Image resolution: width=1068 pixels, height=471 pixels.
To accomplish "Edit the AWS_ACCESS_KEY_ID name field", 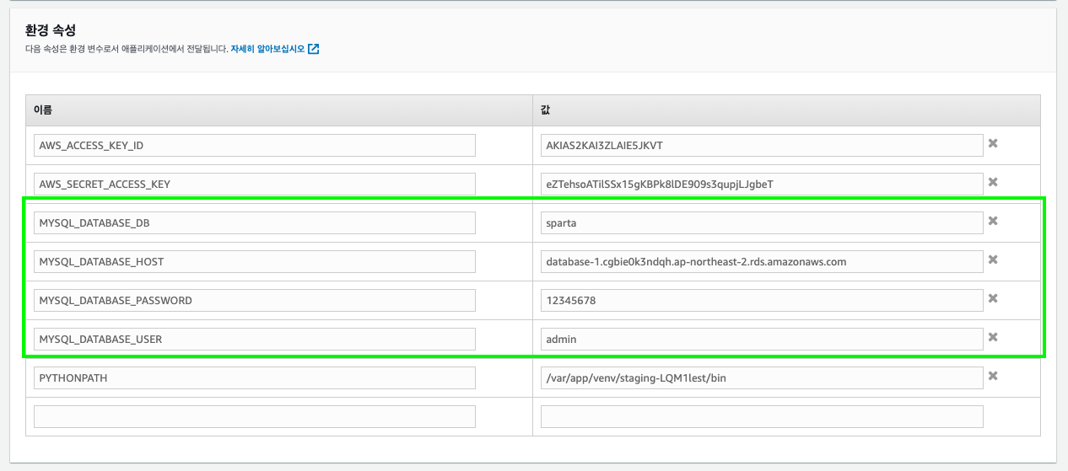I will pos(255,145).
